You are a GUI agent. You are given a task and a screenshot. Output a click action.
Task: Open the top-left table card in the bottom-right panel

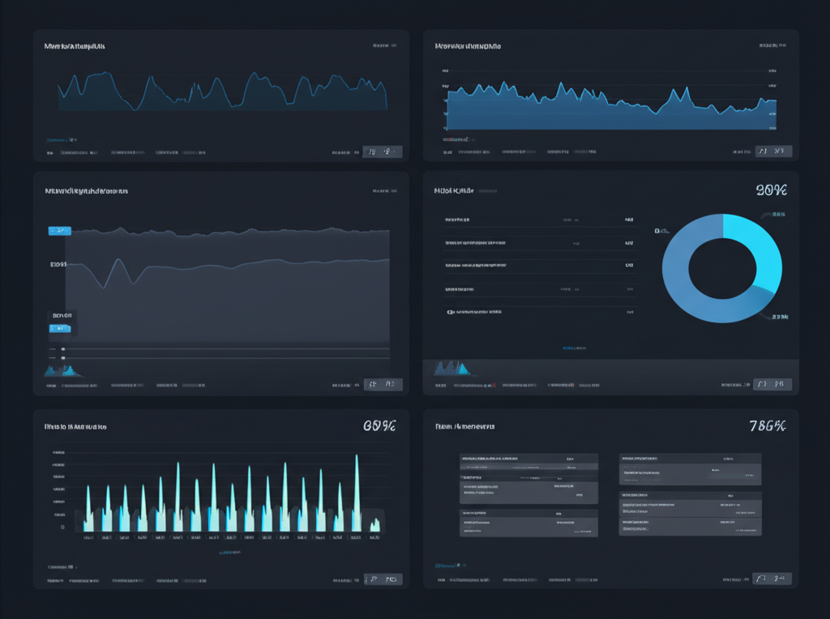[x=528, y=478]
